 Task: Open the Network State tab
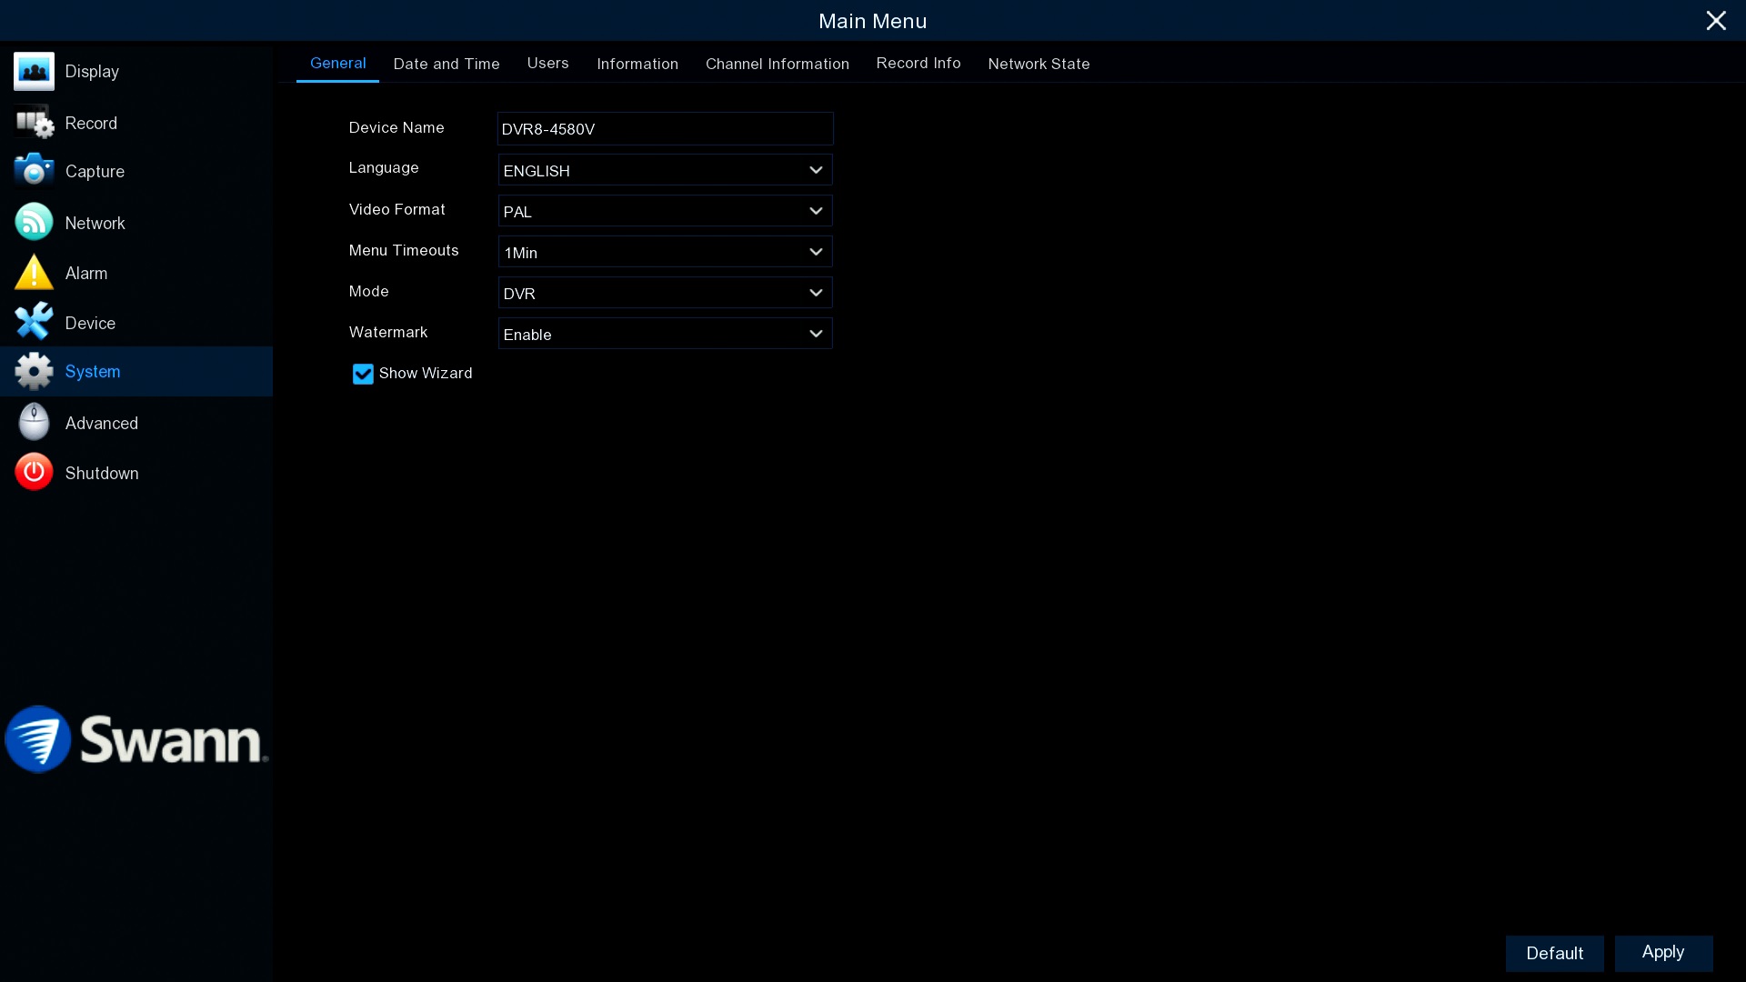point(1039,64)
